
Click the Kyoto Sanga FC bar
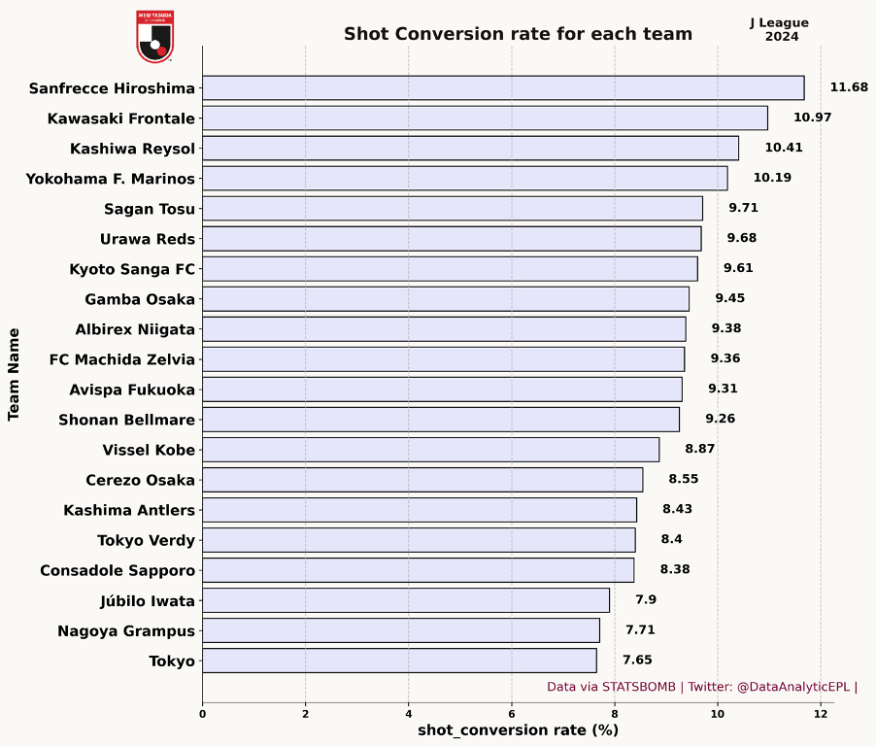pyautogui.click(x=450, y=269)
